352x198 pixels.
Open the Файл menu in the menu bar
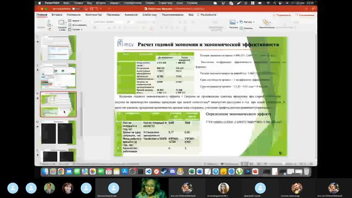tap(67, 3)
